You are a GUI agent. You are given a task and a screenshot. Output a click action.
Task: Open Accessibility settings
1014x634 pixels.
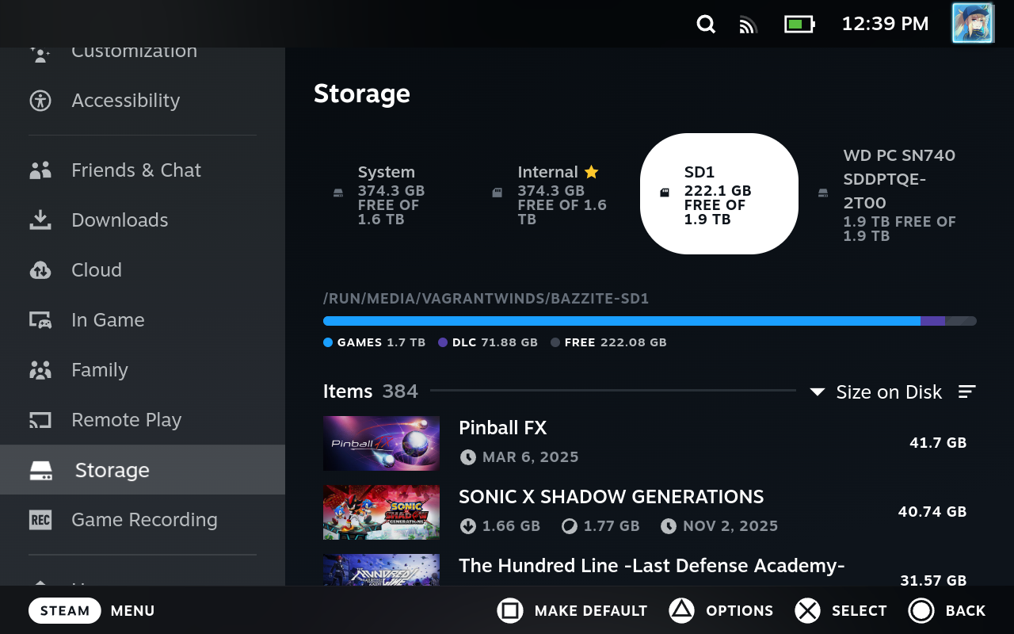coord(125,101)
